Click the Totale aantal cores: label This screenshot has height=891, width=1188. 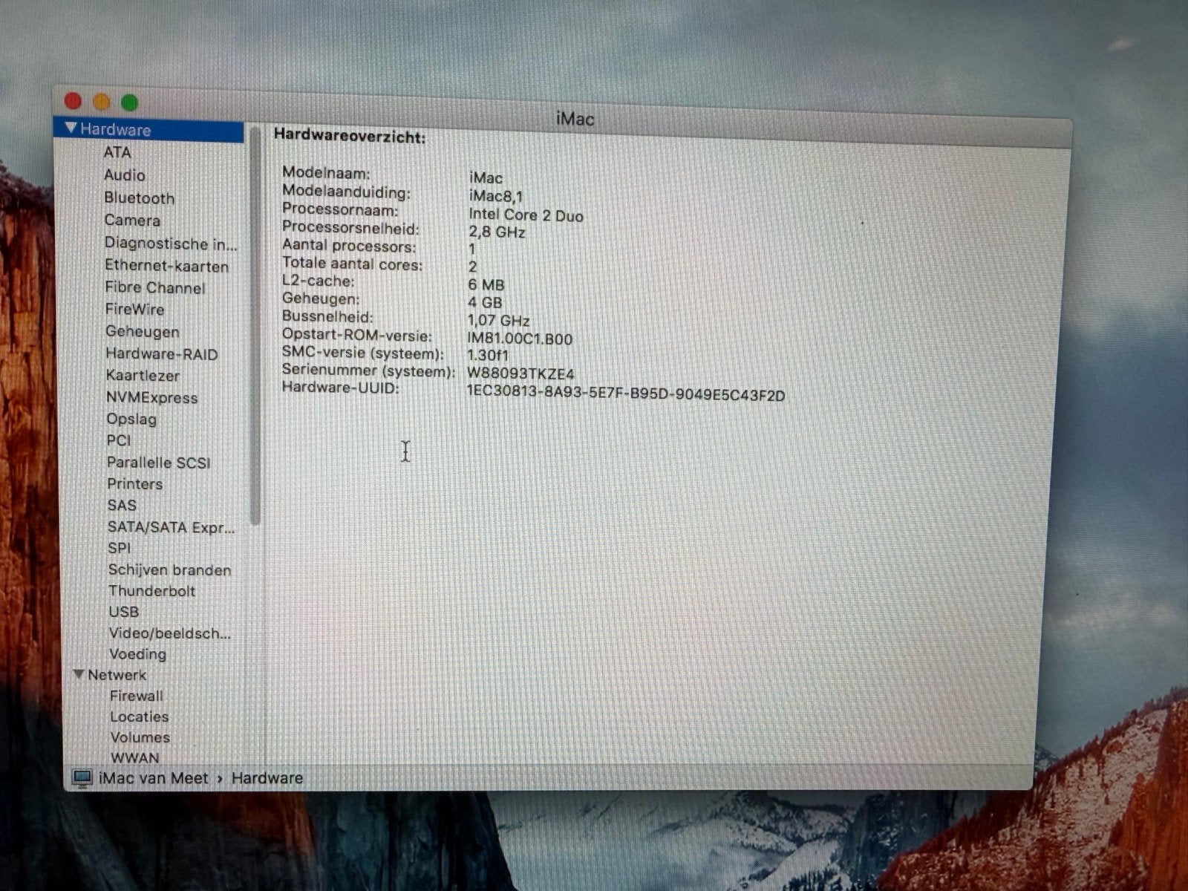click(x=352, y=264)
